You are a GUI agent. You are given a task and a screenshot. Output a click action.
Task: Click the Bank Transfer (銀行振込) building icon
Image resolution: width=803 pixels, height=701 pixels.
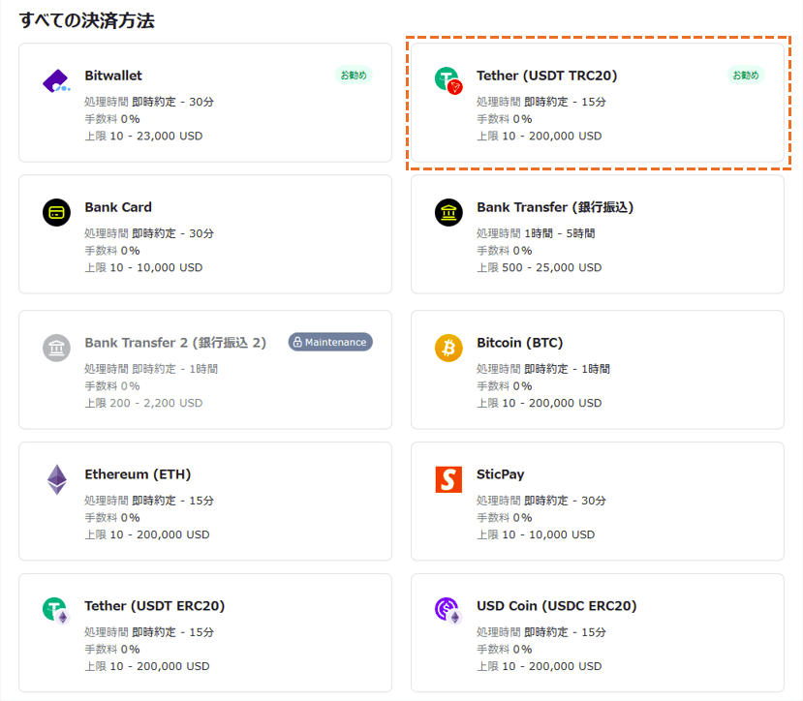[x=448, y=212]
